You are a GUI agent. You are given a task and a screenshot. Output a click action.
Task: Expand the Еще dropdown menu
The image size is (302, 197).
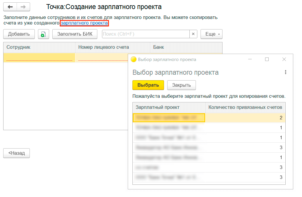[211, 34]
